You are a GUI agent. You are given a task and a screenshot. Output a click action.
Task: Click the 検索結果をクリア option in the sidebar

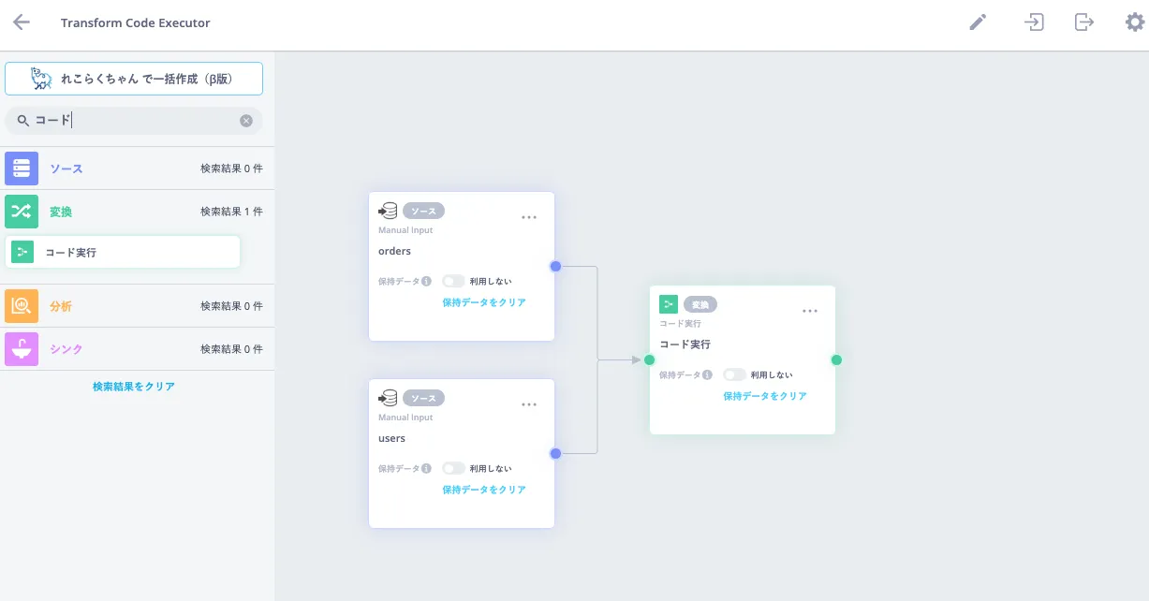[134, 386]
